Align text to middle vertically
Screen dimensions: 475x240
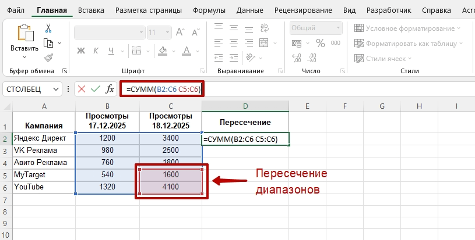(x=234, y=28)
